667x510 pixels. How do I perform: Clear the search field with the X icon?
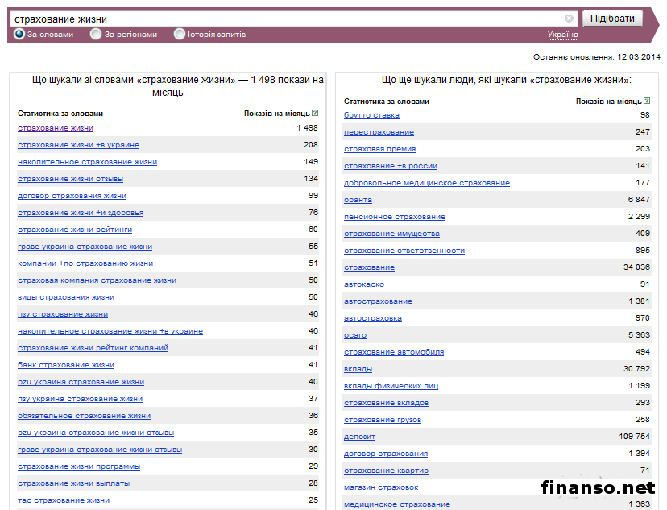point(569,18)
